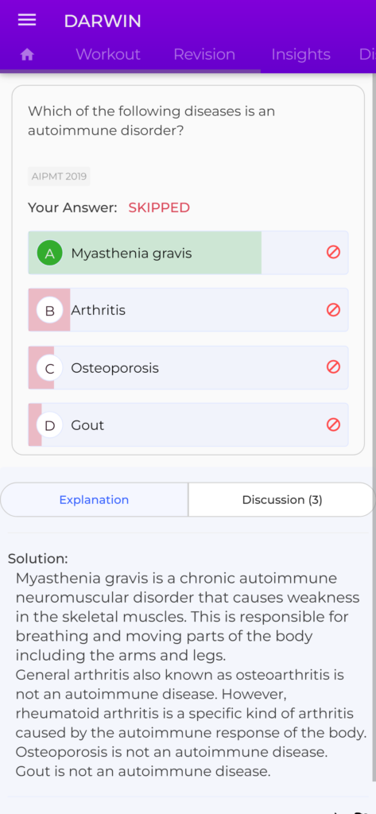Open the Insights tab
Viewport: 376px width, 814px height.
coord(300,55)
